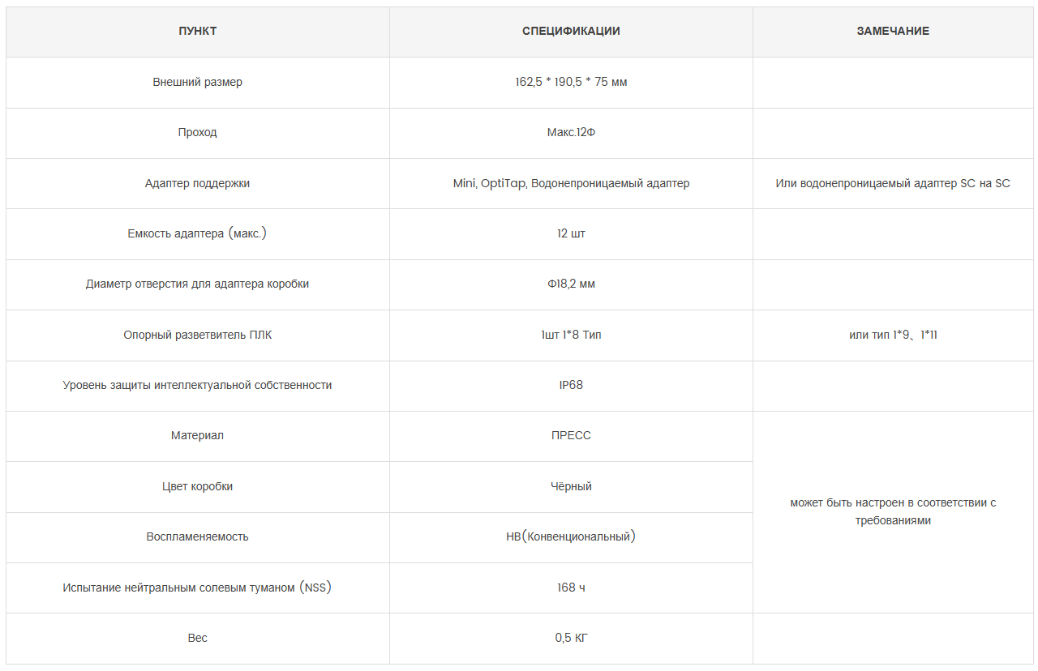Click the СПЕЦИФИКАЦИИ column header
Screen dimensions: 1038x671
click(571, 32)
